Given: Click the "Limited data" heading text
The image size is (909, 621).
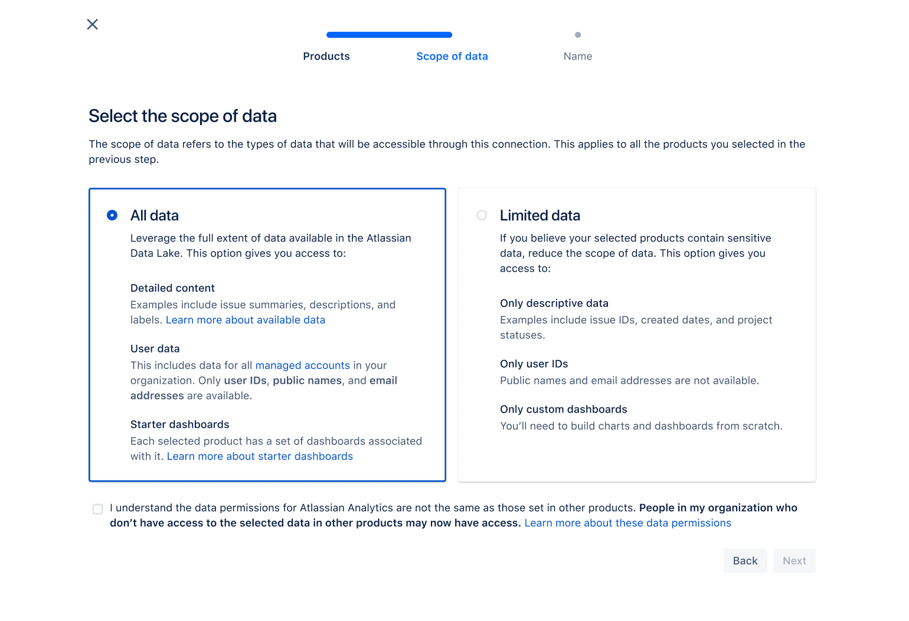Looking at the screenshot, I should pos(539,215).
